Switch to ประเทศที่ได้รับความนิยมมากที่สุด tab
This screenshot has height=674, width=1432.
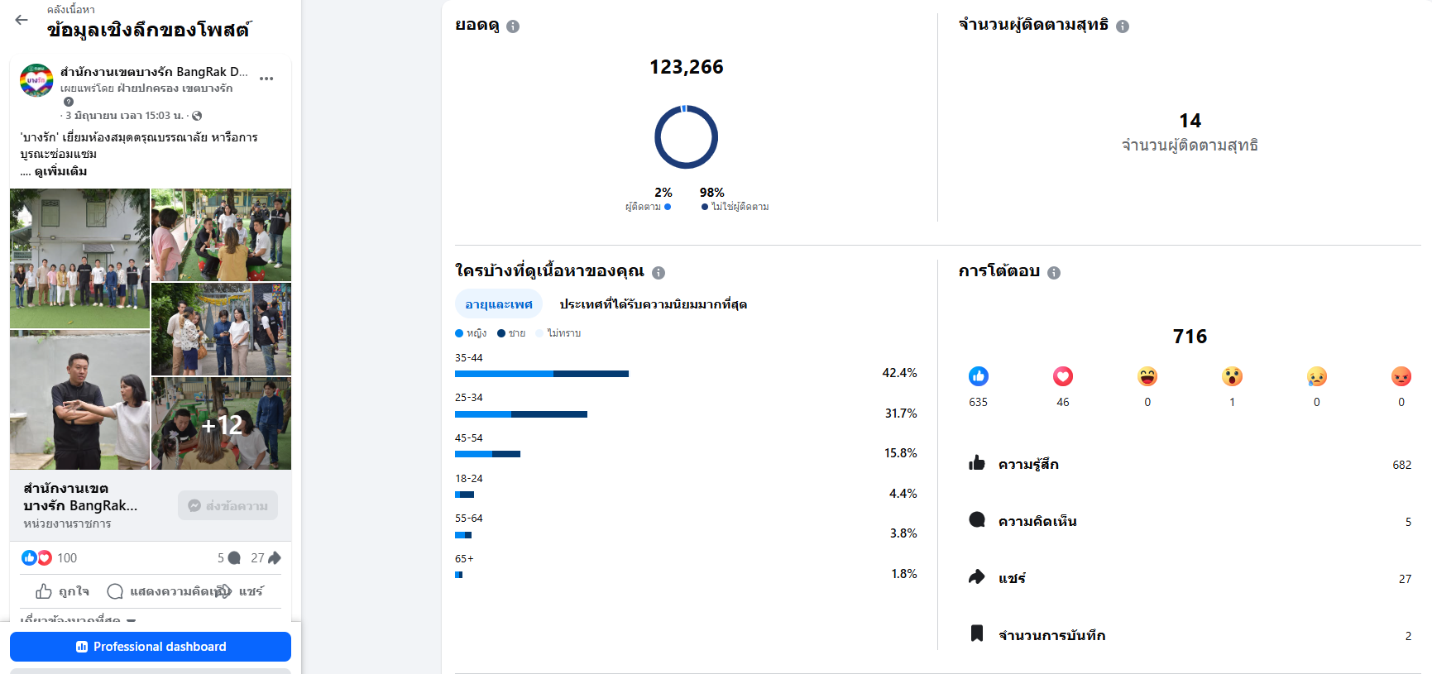pos(653,304)
